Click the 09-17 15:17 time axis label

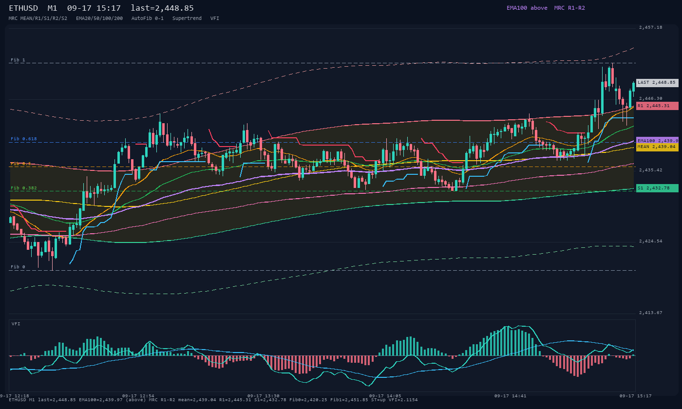tap(636, 396)
